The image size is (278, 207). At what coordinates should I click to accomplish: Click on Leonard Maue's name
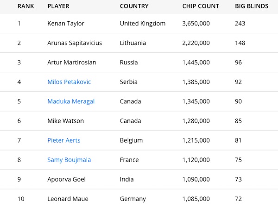pos(68,199)
